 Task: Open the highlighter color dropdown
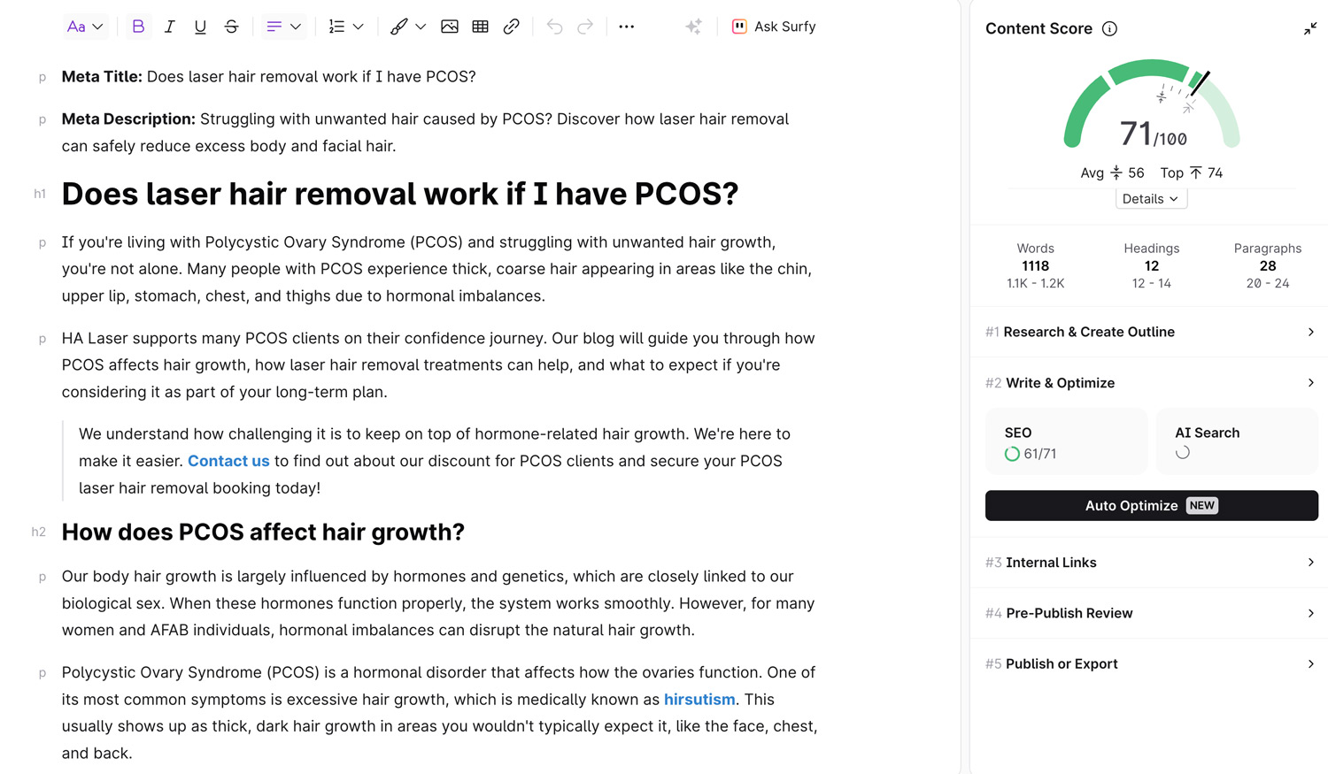pyautogui.click(x=408, y=27)
